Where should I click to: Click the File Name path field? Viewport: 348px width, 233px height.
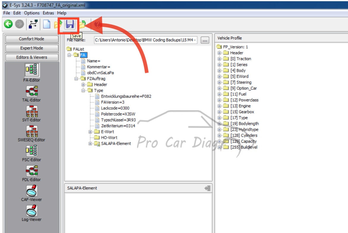point(145,40)
